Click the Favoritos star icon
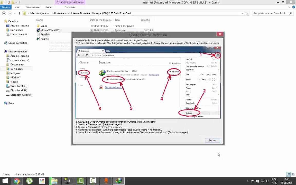The height and width of the screenshot is (185, 296). pyautogui.click(x=6, y=21)
